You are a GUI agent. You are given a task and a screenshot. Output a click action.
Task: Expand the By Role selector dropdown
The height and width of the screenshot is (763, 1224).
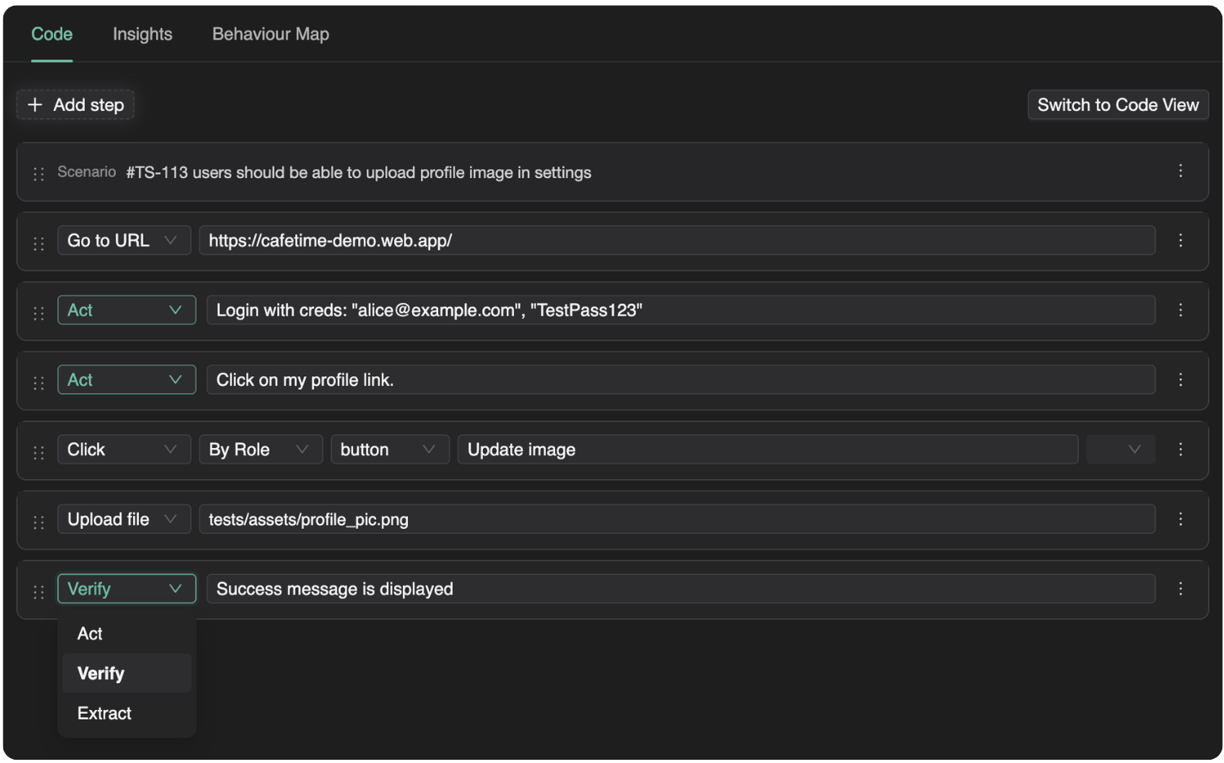pos(260,449)
